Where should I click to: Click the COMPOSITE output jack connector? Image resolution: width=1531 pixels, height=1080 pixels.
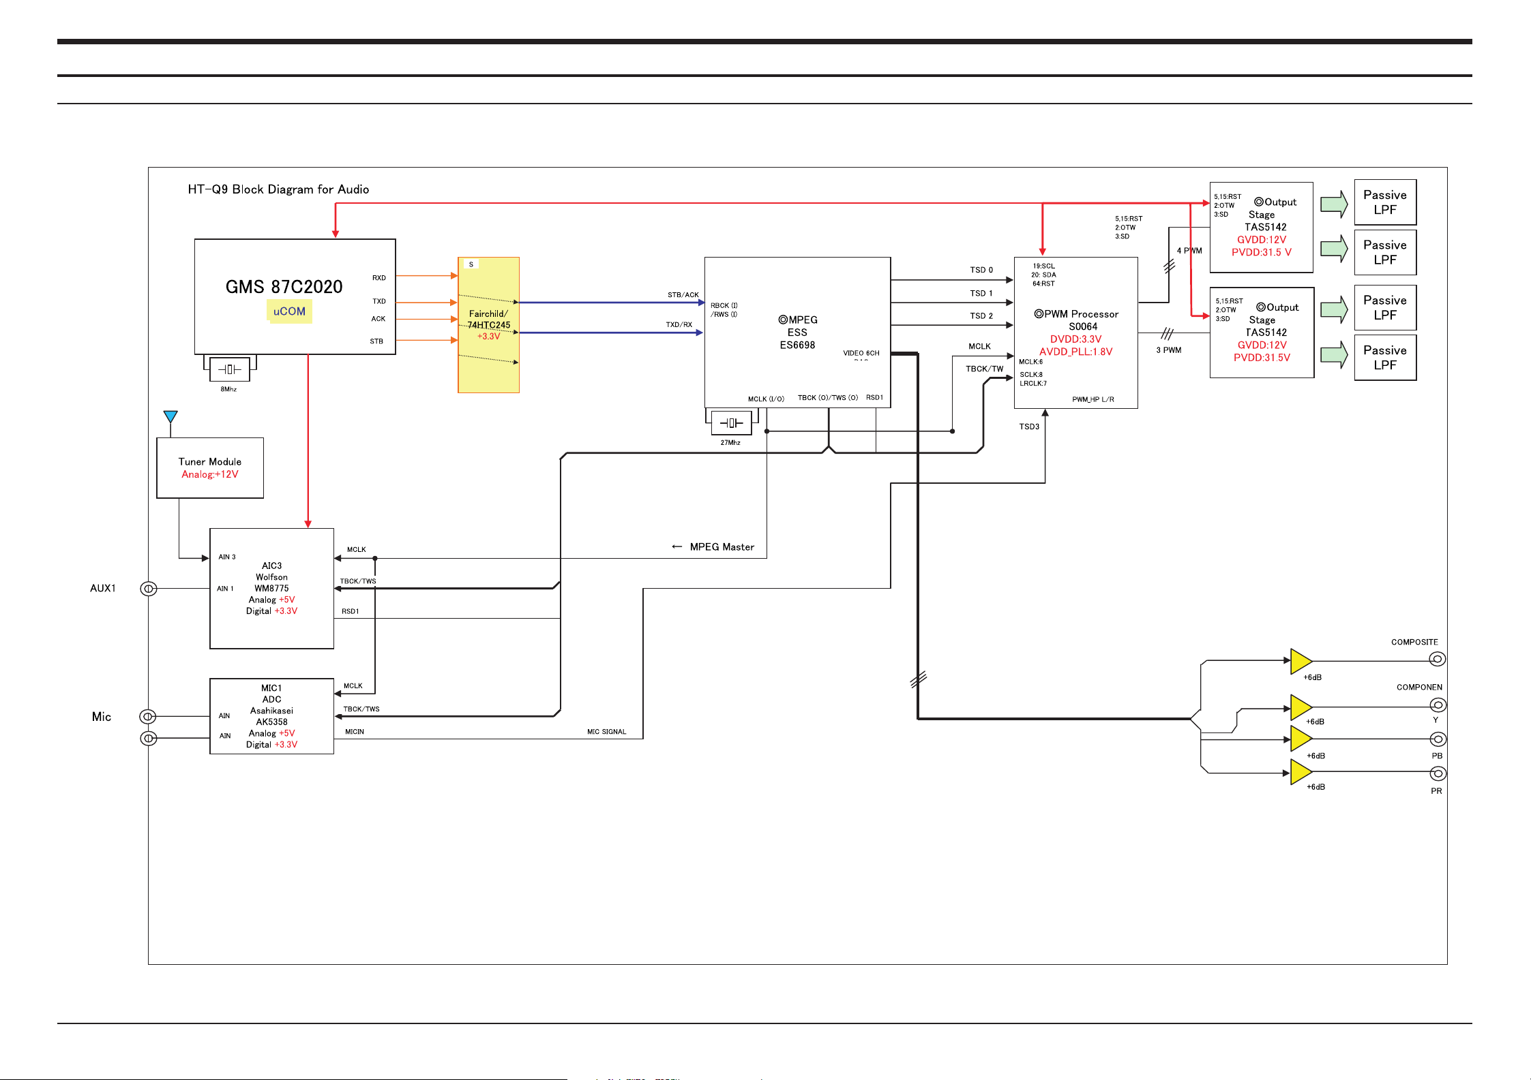pyautogui.click(x=1437, y=659)
